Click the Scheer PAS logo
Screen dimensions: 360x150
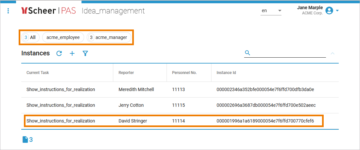tap(48, 11)
